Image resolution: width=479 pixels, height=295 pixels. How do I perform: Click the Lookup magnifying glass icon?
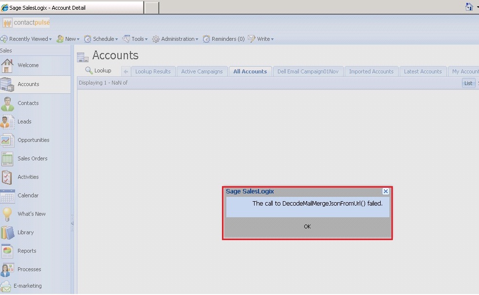(89, 70)
